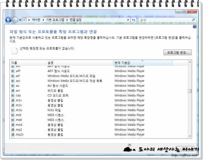Screen dimensions: 203x160
Task: Click the .asf file type icon
Action: tap(13, 76)
